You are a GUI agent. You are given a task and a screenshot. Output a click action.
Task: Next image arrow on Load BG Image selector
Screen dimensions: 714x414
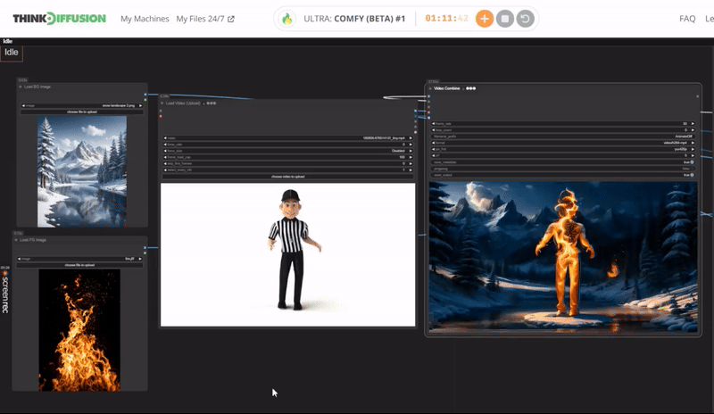[x=140, y=105]
